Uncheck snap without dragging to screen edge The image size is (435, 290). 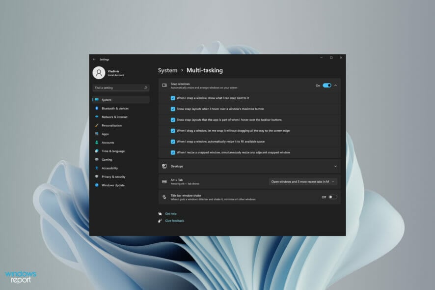tap(173, 131)
